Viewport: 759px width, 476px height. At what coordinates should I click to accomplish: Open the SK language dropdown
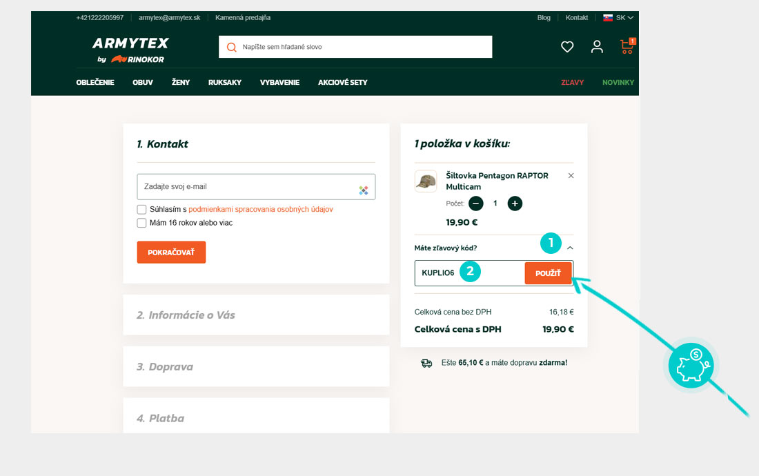click(x=624, y=17)
